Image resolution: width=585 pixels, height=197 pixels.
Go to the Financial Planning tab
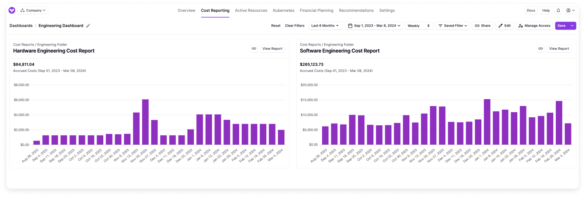coord(316,11)
